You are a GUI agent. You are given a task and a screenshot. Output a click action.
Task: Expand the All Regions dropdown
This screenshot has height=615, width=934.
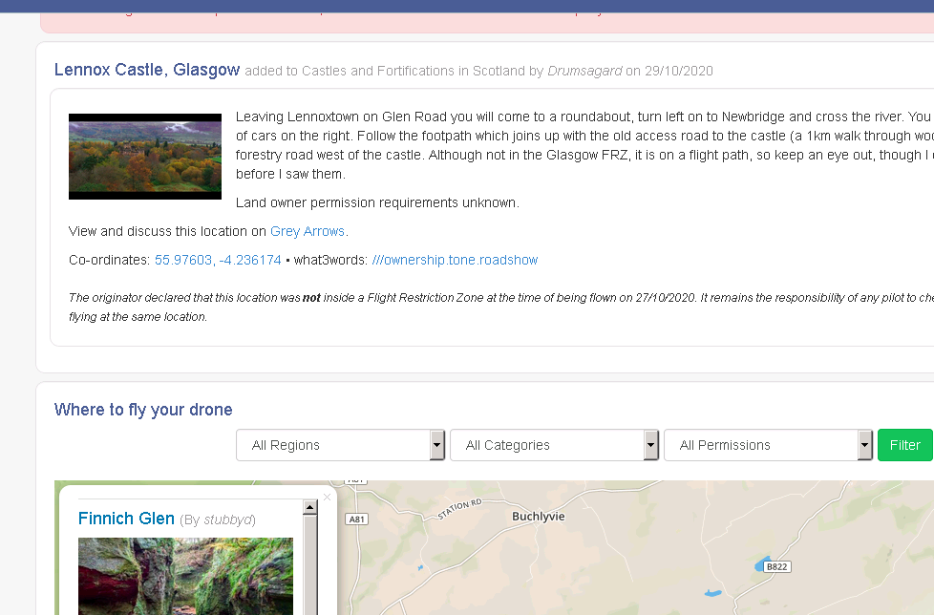pyautogui.click(x=340, y=445)
